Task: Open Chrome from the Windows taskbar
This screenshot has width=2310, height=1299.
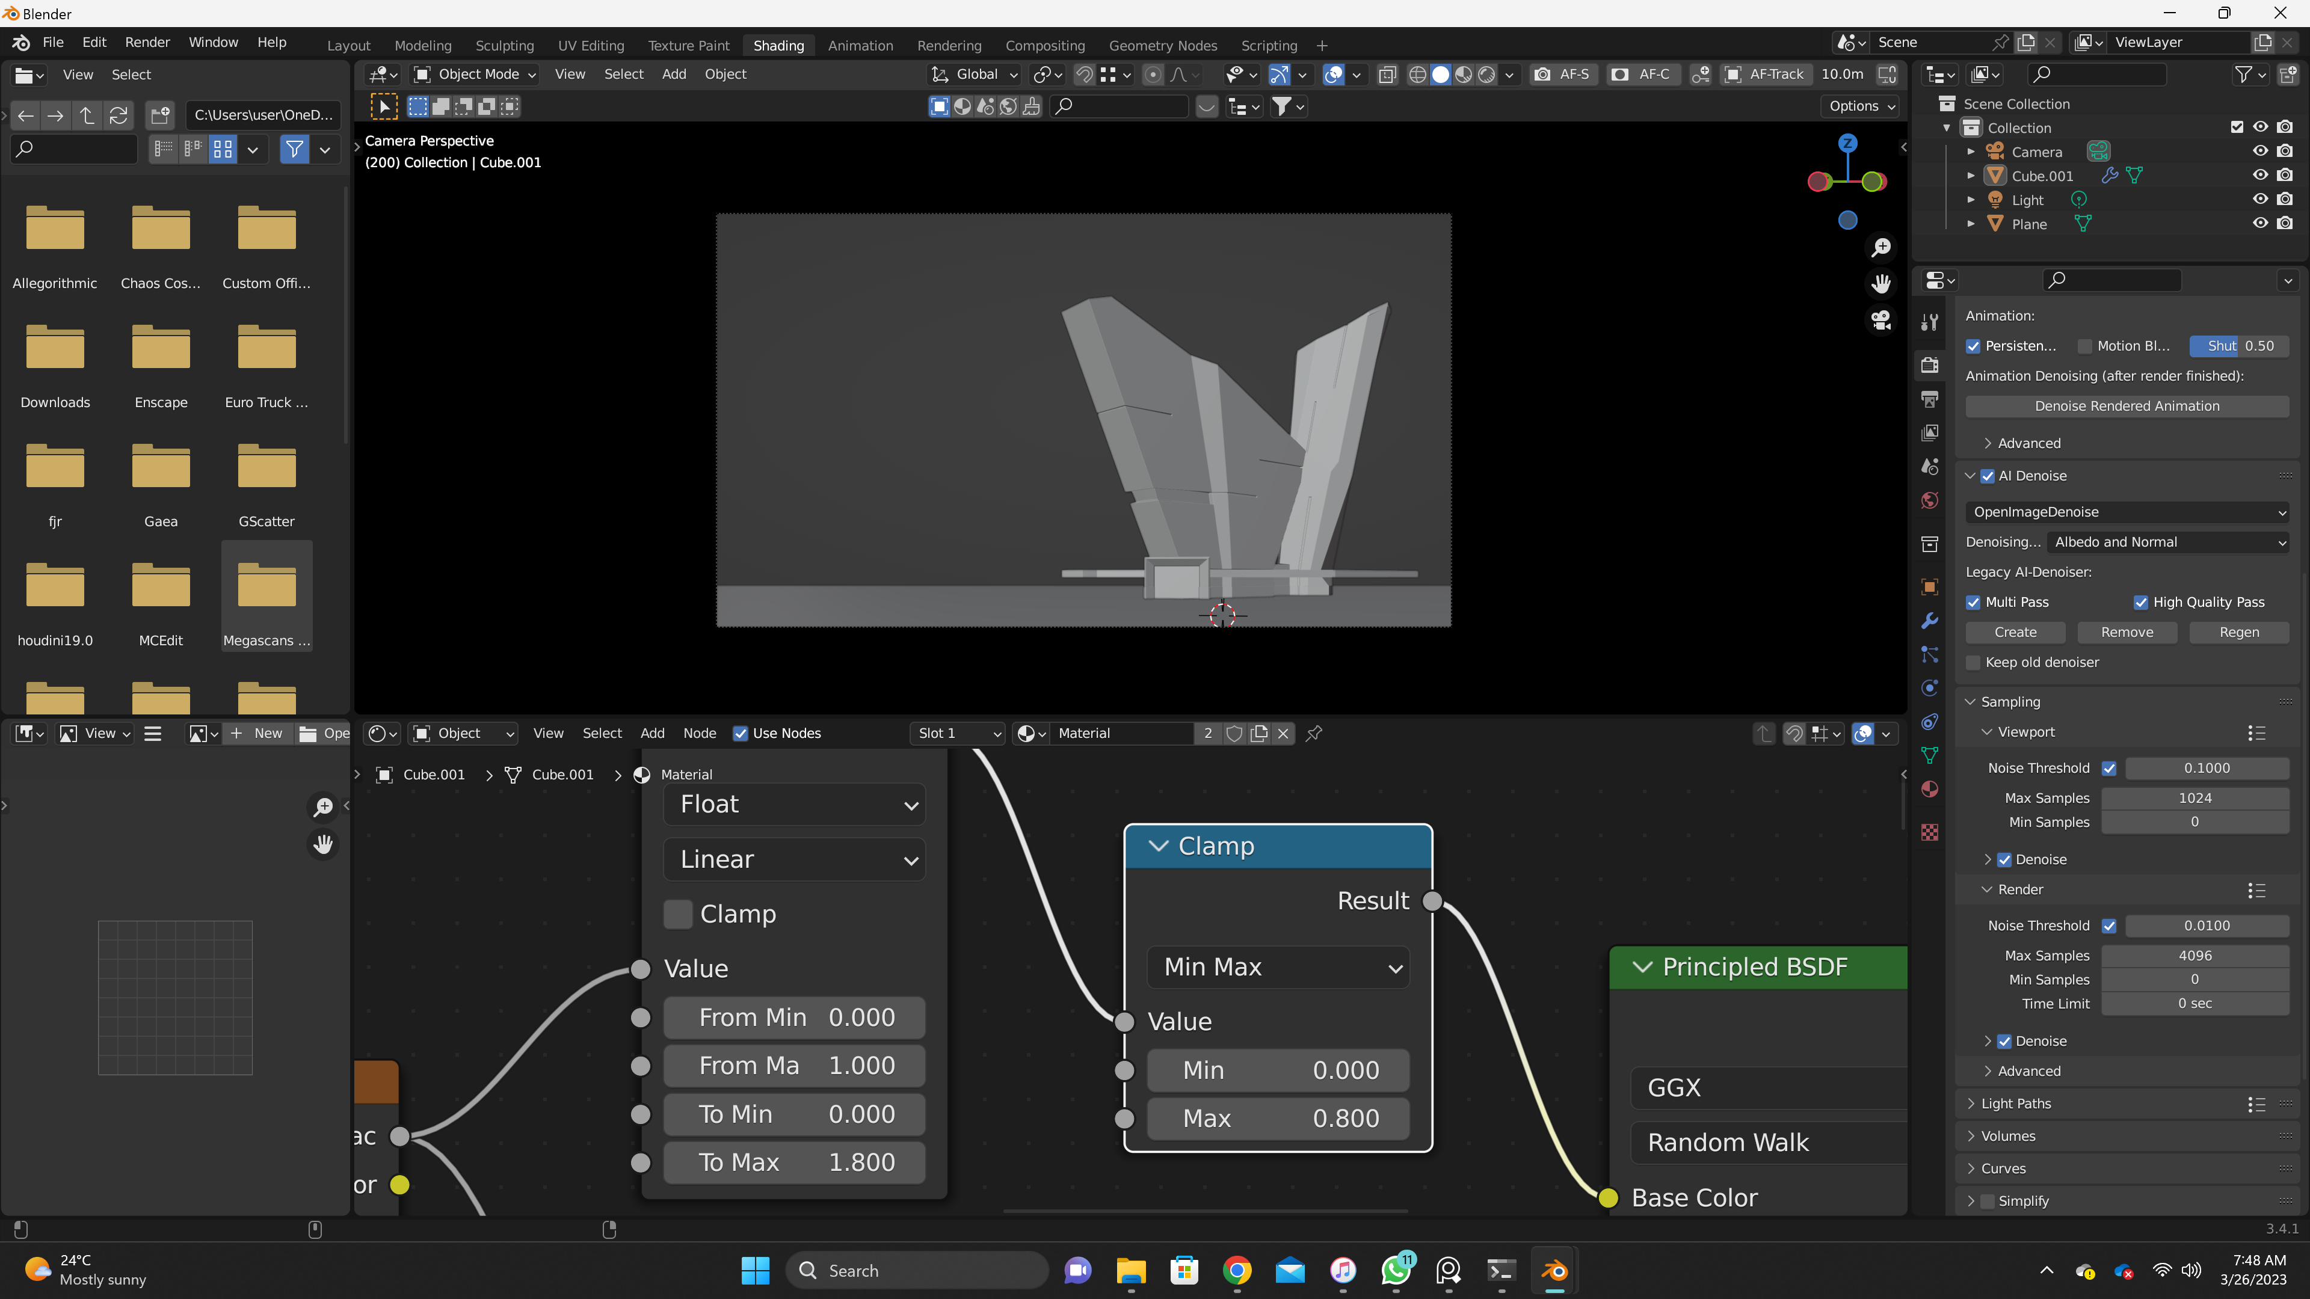Action: pos(1237,1270)
